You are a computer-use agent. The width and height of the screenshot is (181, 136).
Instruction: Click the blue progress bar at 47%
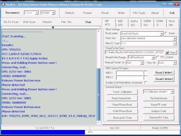tap(43, 132)
